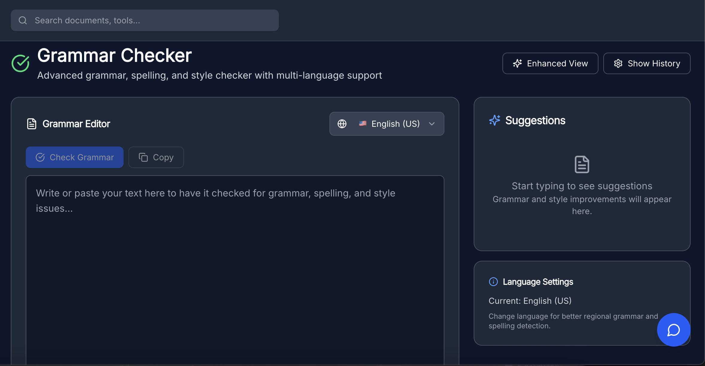This screenshot has width=705, height=366.
Task: Click the copy icon inside the Copy button
Action: 143,157
